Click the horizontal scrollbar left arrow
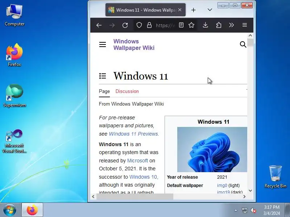 (x=93, y=196)
